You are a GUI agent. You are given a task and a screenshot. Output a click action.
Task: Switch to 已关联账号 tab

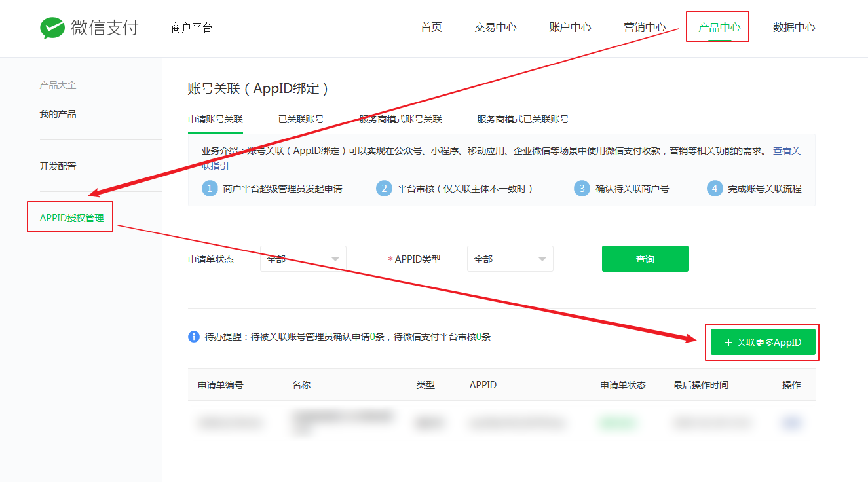[x=301, y=119]
